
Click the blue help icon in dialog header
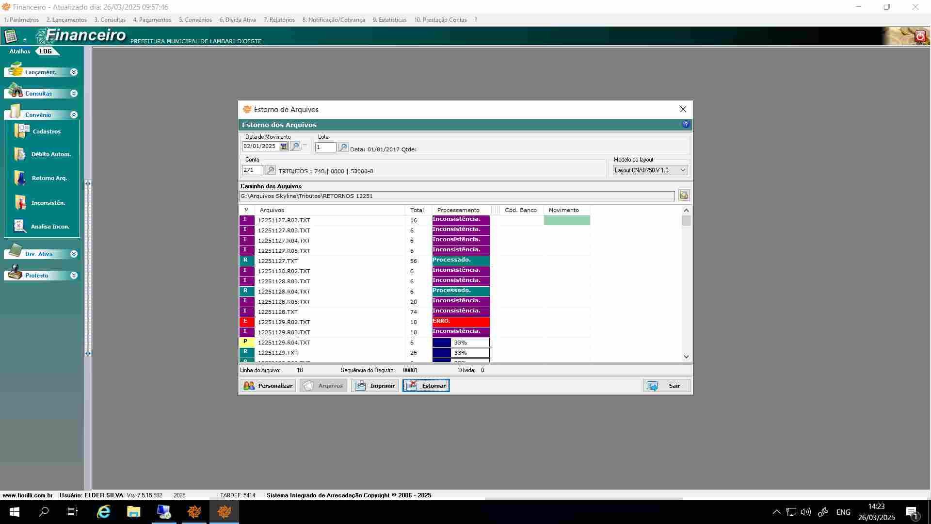(686, 125)
